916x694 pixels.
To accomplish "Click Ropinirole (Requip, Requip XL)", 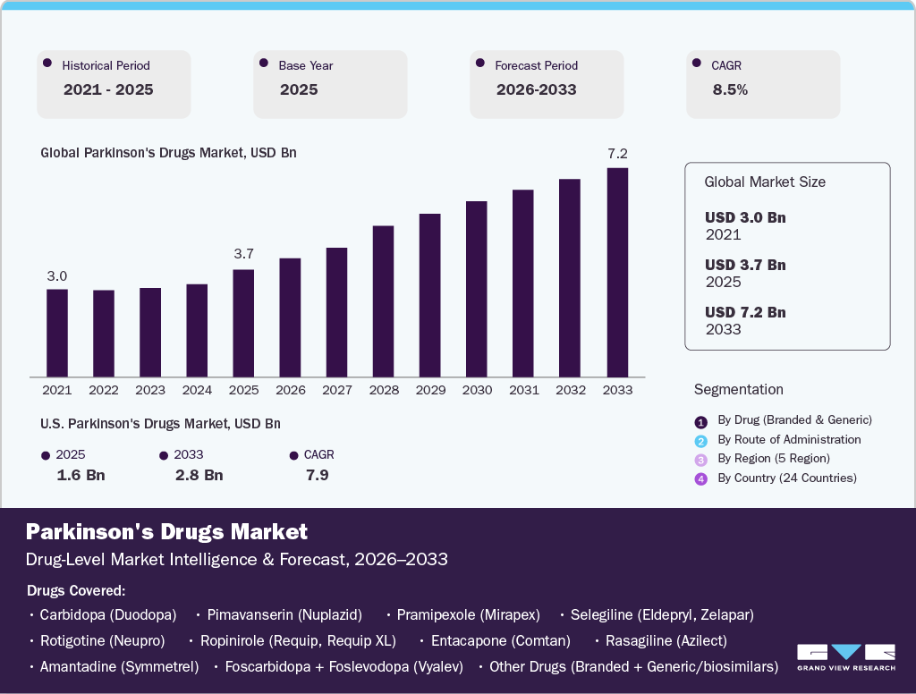I will (x=298, y=641).
